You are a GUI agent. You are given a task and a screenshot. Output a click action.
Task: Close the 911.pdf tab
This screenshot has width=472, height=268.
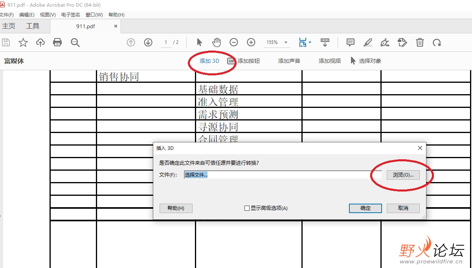pos(116,26)
